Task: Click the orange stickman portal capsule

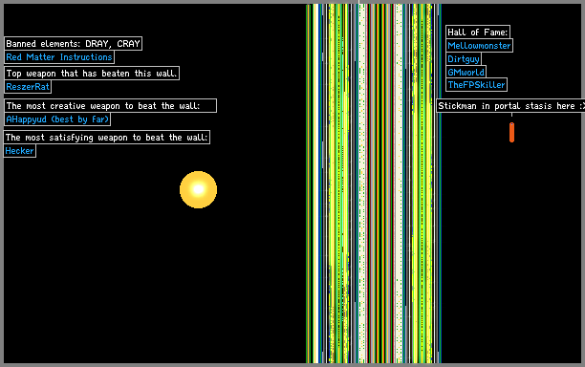Action: [512, 132]
